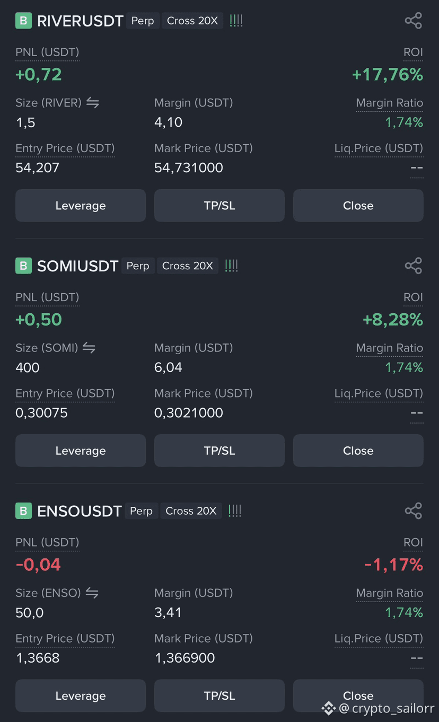Toggle size unit for SOMI position
This screenshot has height=722, width=439.
[x=89, y=348]
